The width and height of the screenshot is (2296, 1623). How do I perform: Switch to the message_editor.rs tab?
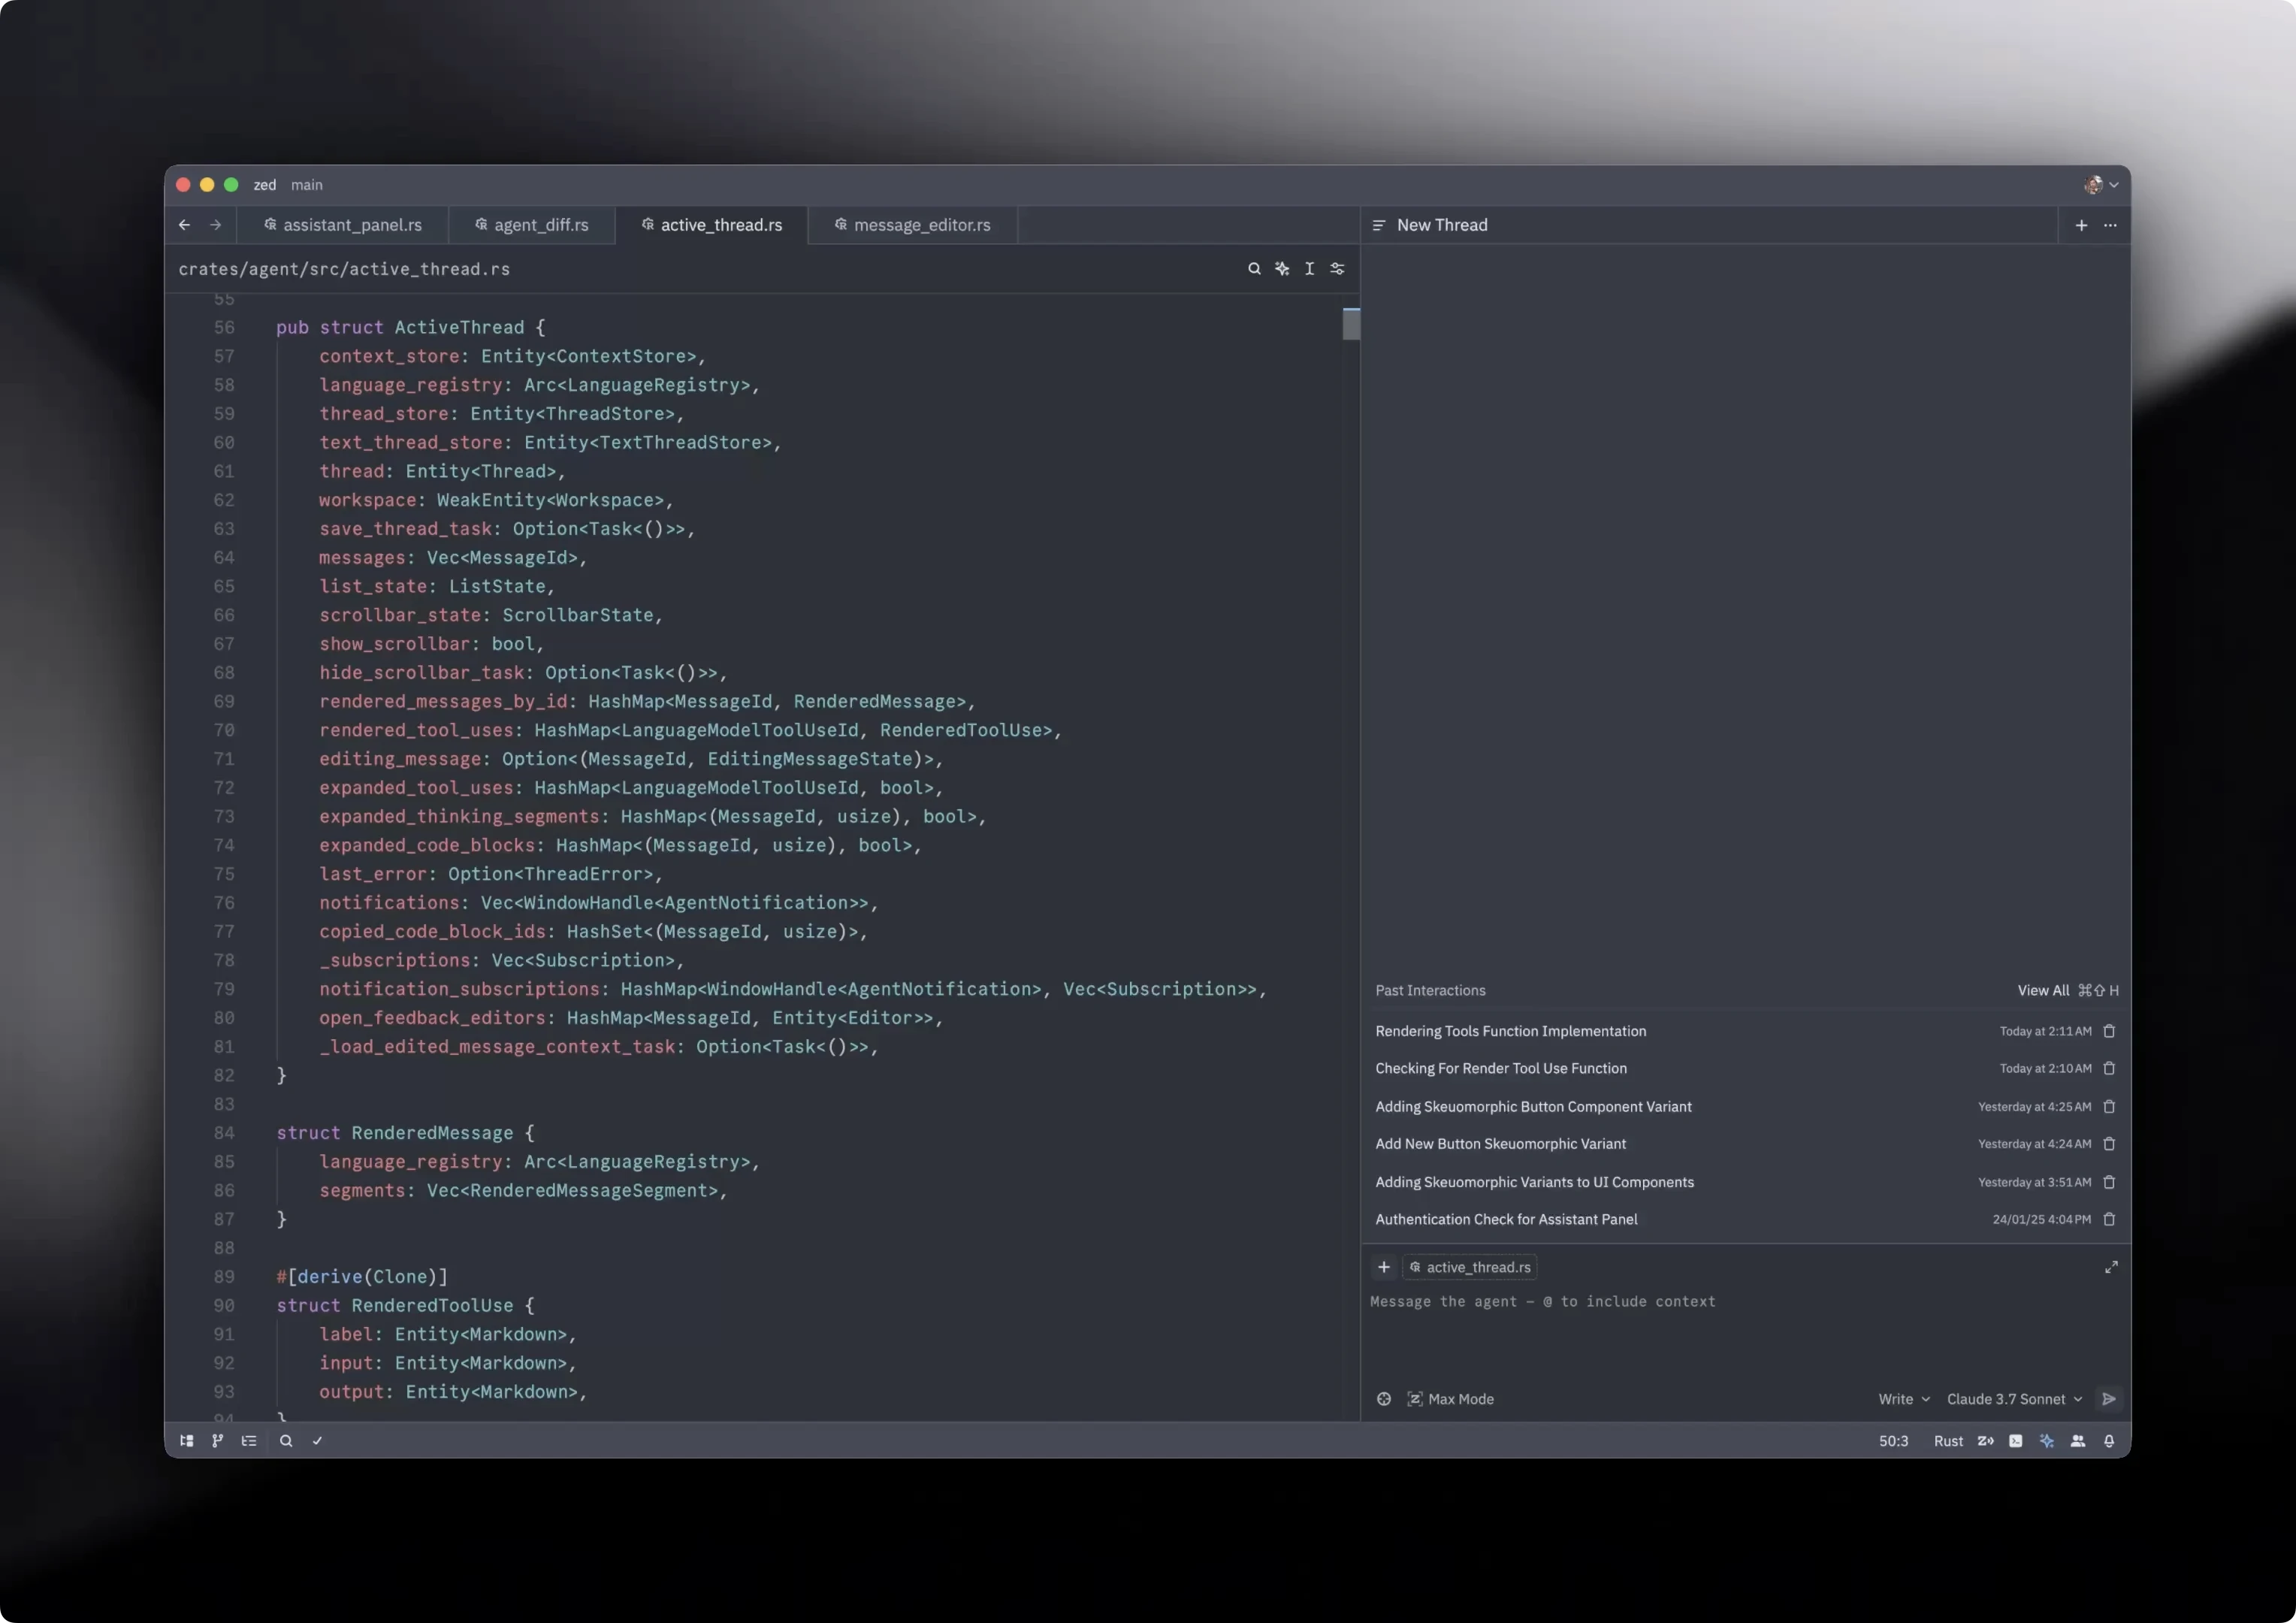click(x=912, y=225)
